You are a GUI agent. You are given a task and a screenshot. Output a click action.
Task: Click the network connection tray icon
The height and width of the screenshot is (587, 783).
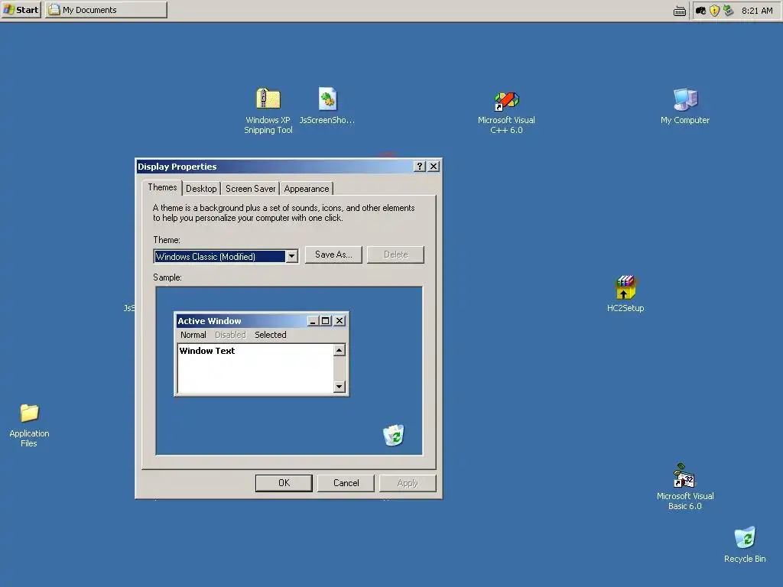click(x=729, y=11)
